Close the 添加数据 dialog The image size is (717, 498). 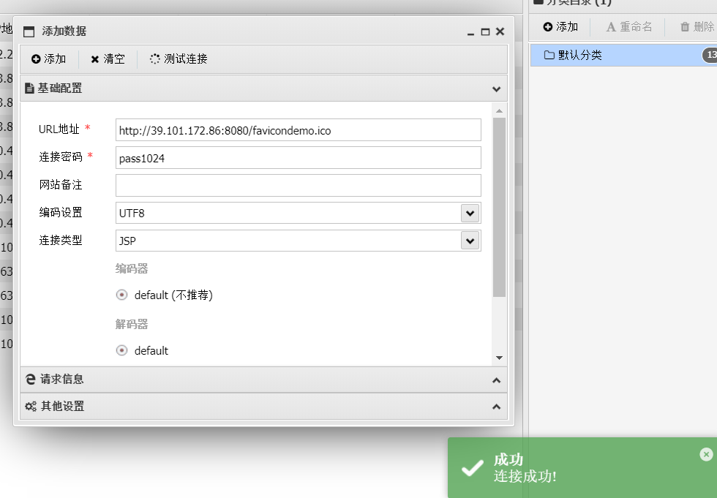click(x=500, y=31)
